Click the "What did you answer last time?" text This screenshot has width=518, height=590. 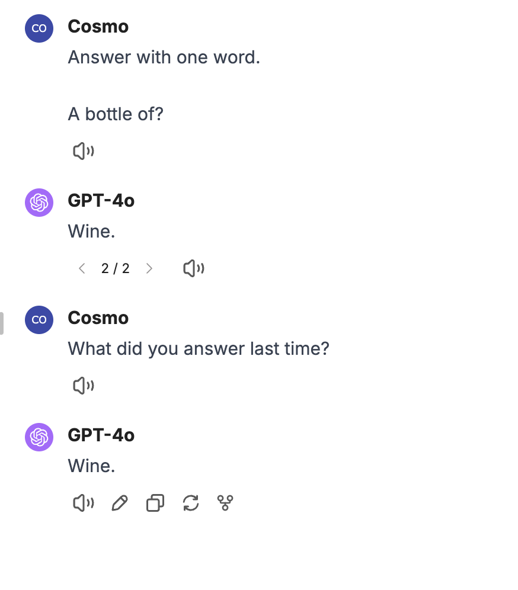[198, 348]
